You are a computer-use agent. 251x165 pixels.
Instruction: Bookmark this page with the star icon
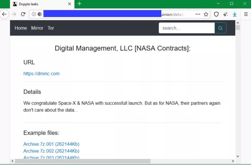206,14
